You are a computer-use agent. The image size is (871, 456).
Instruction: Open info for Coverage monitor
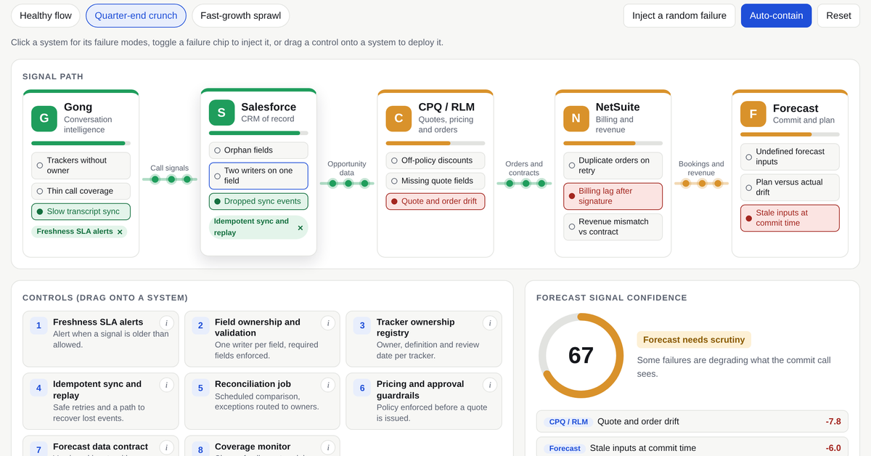coord(327,447)
